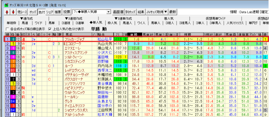Screen dimensions: 269x117
Task: Click the red down arrow icon
Action: click(13, 12)
